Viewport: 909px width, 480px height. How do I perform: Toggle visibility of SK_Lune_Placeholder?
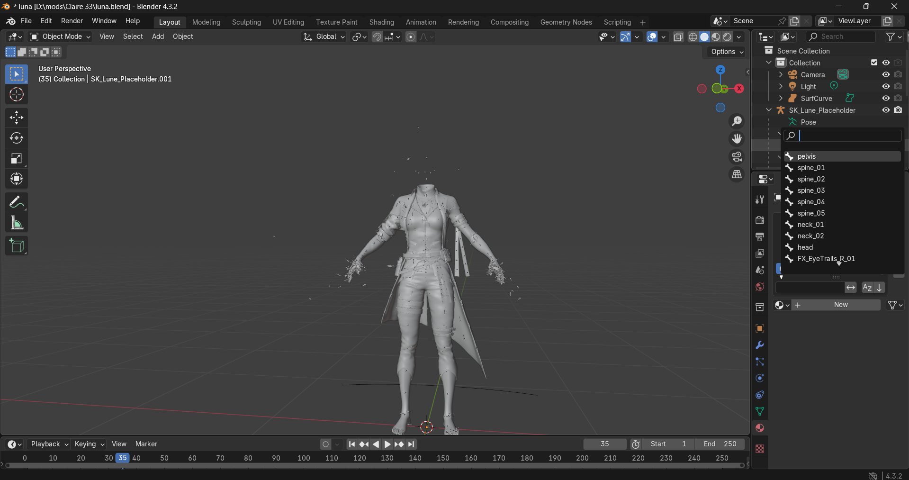pyautogui.click(x=886, y=110)
